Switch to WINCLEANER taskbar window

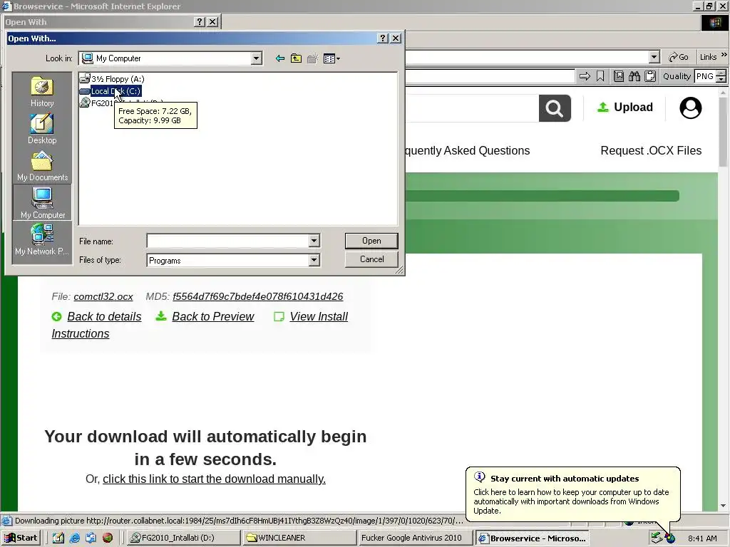point(300,538)
